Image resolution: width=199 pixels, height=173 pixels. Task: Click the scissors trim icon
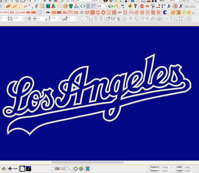coord(153,6)
